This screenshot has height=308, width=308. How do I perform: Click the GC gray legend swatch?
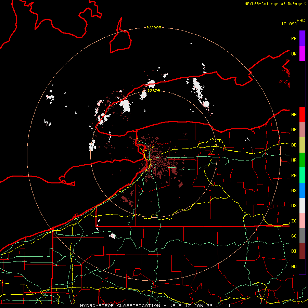click(x=302, y=236)
